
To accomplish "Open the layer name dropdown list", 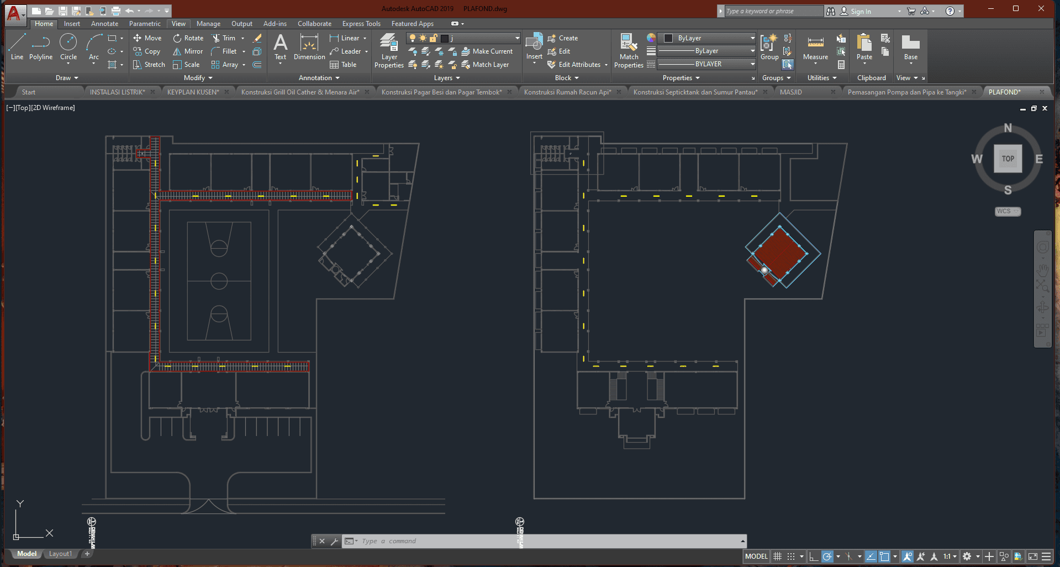I will [517, 38].
